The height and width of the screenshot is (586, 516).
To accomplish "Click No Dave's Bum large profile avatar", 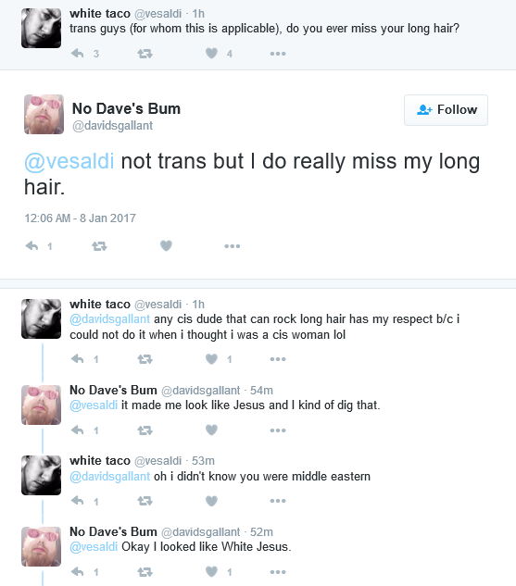I will point(44,114).
